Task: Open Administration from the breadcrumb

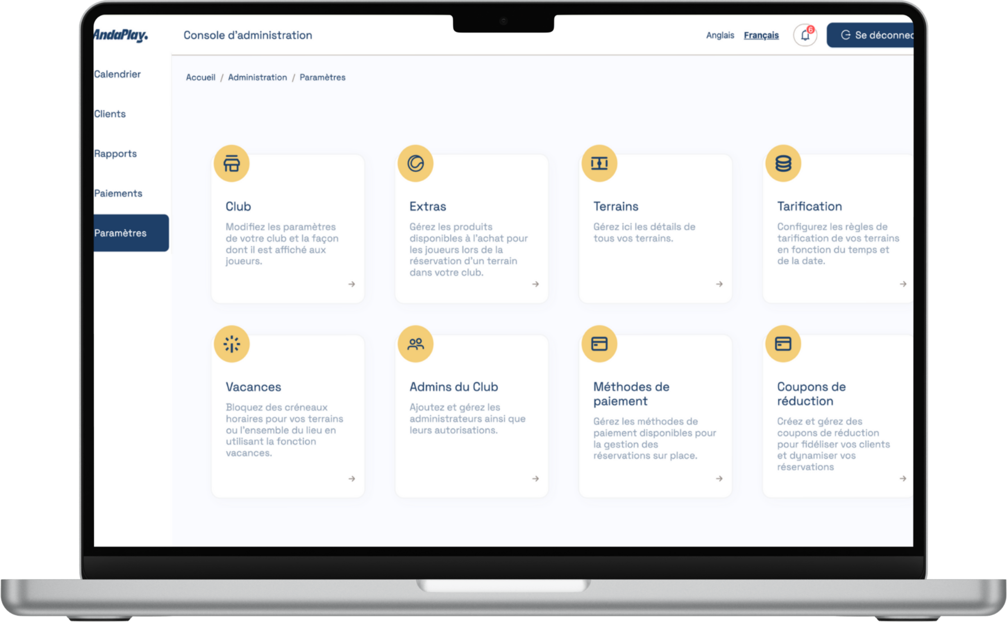Action: click(x=257, y=77)
